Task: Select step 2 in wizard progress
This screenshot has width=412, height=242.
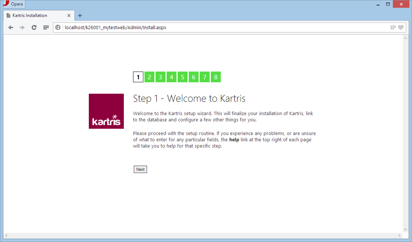Action: pos(149,77)
